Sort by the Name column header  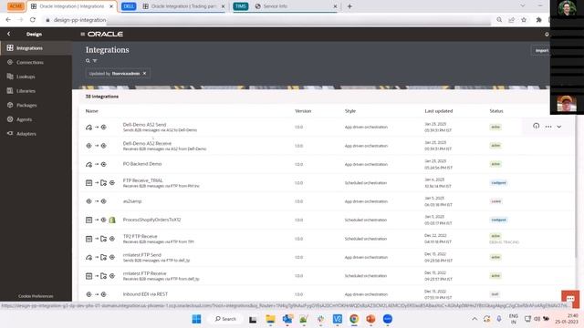[91, 111]
